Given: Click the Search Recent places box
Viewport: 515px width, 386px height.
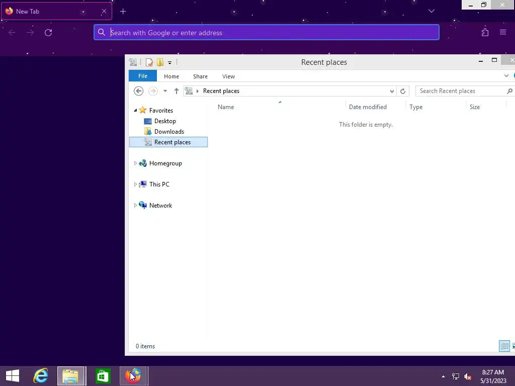Looking at the screenshot, I should click(462, 91).
